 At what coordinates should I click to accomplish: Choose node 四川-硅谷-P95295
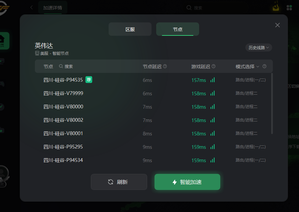(63, 147)
